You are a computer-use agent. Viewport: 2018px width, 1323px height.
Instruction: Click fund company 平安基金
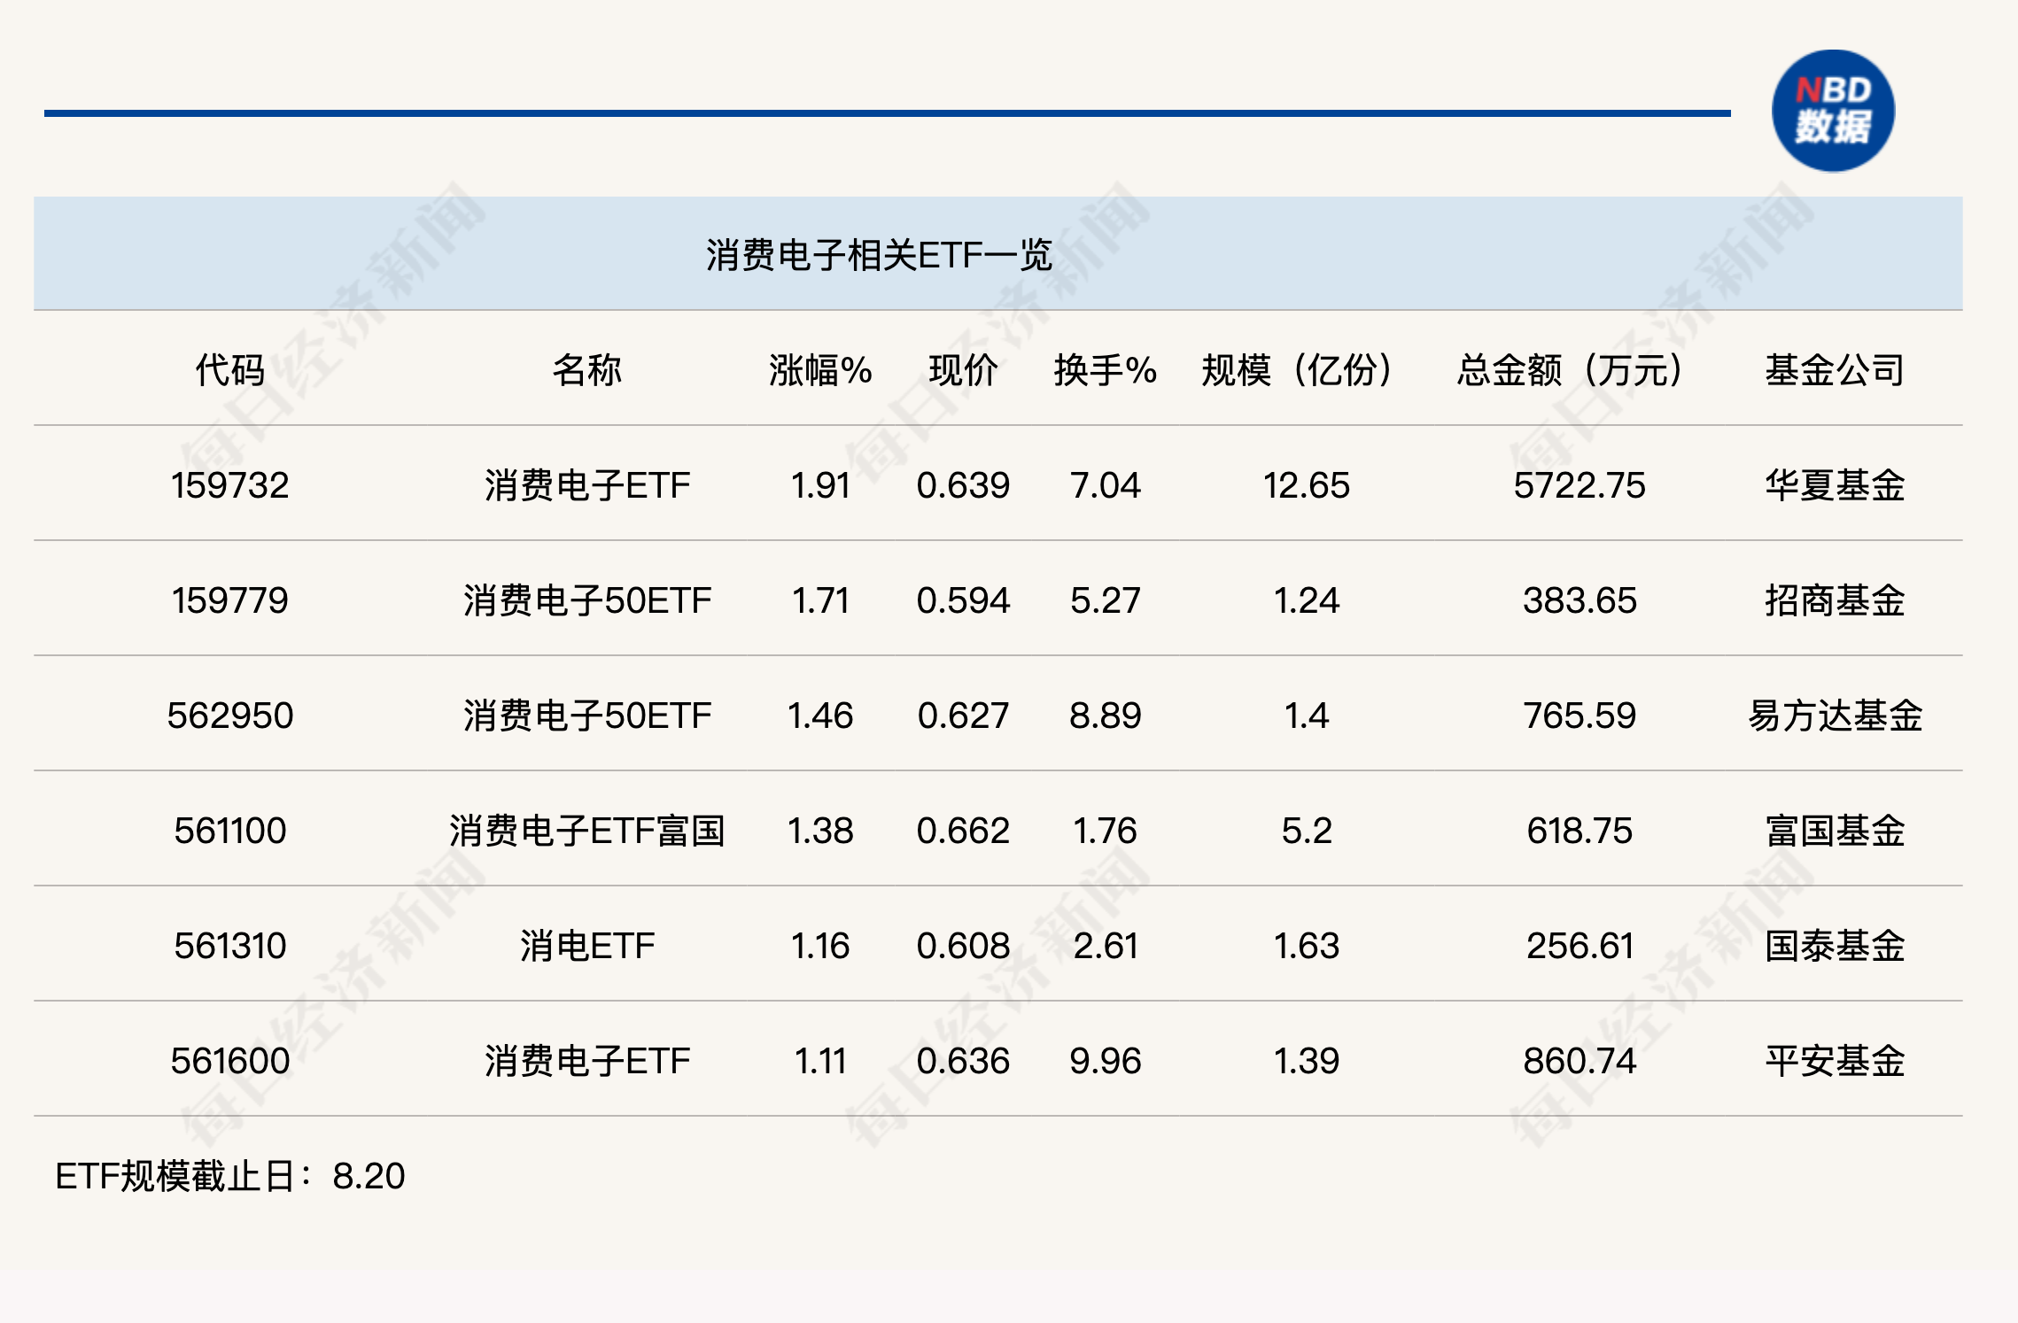(x=1835, y=1061)
